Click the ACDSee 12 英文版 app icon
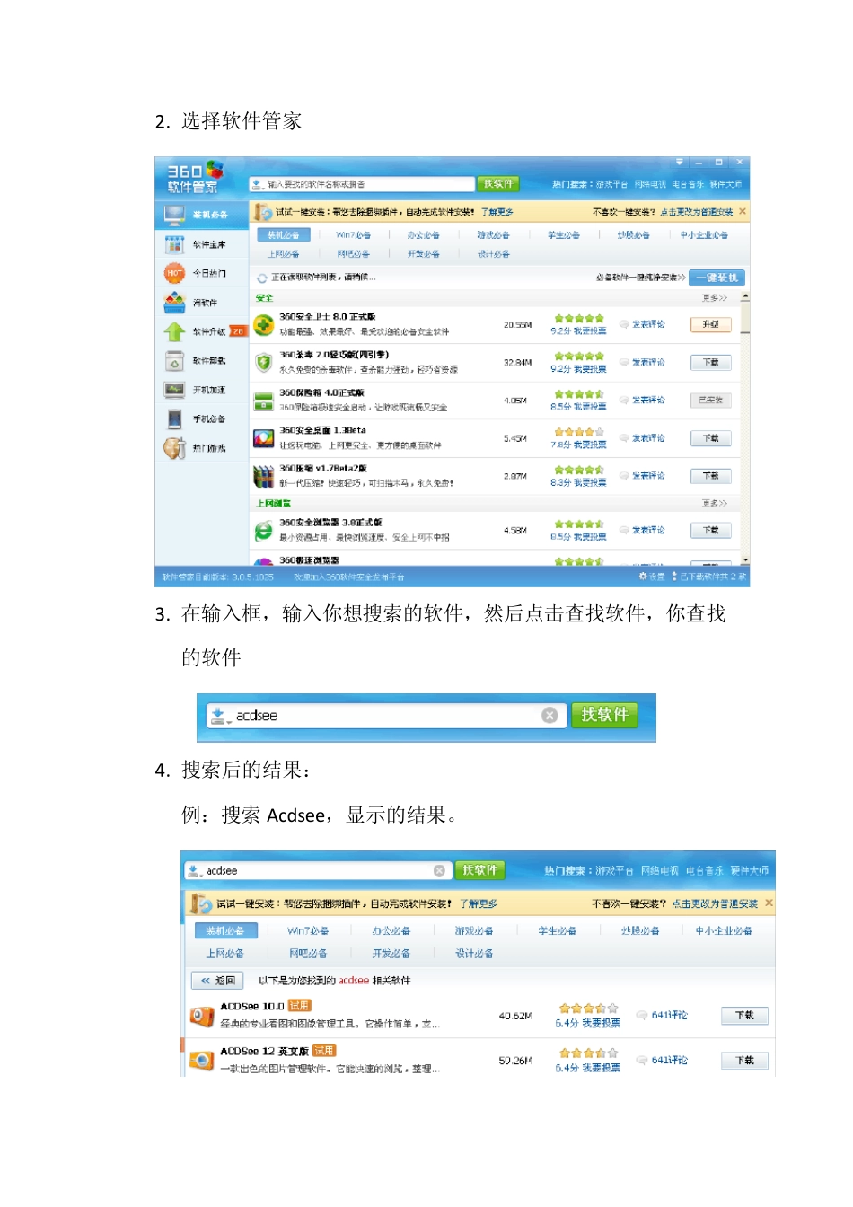853x1207 pixels. click(x=202, y=1061)
